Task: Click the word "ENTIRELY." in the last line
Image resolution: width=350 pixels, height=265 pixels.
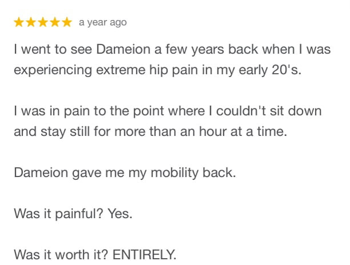Action: [x=144, y=255]
